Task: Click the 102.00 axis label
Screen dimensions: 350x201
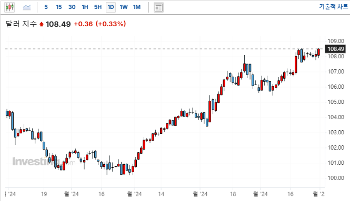Action: [x=336, y=147]
